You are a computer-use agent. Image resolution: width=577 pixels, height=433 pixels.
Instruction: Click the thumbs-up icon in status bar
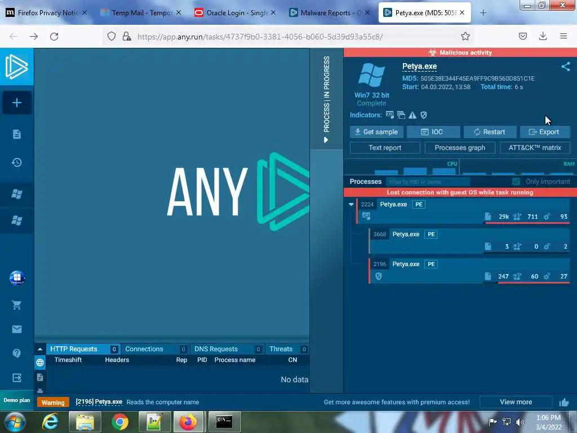pyautogui.click(x=564, y=402)
